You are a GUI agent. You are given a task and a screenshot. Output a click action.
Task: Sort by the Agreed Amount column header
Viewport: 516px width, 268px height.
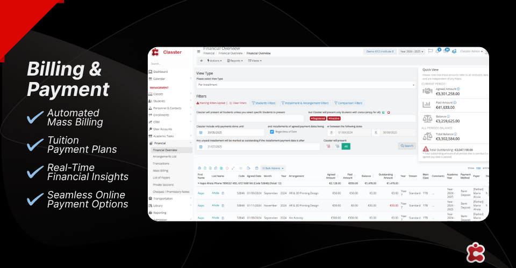pyautogui.click(x=331, y=176)
